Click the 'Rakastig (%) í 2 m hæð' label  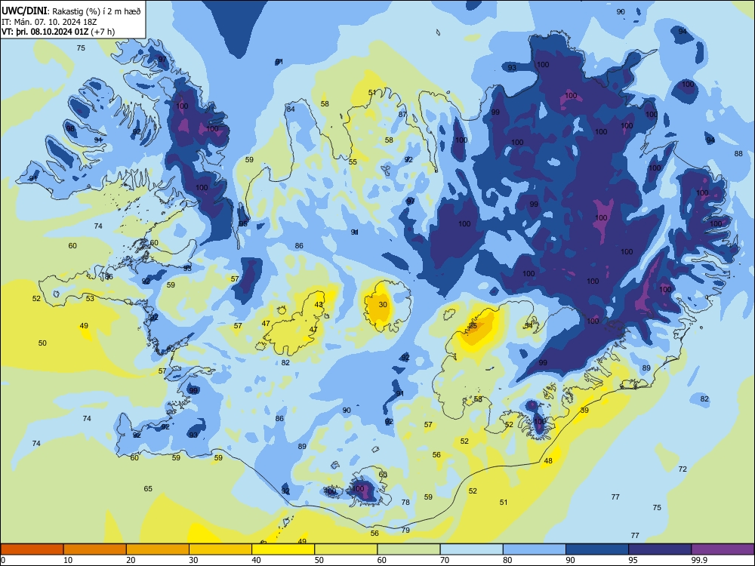click(97, 11)
